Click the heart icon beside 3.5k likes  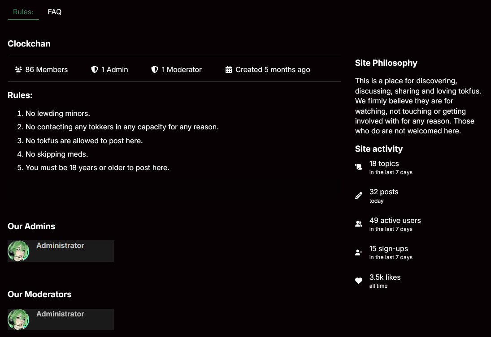(359, 281)
